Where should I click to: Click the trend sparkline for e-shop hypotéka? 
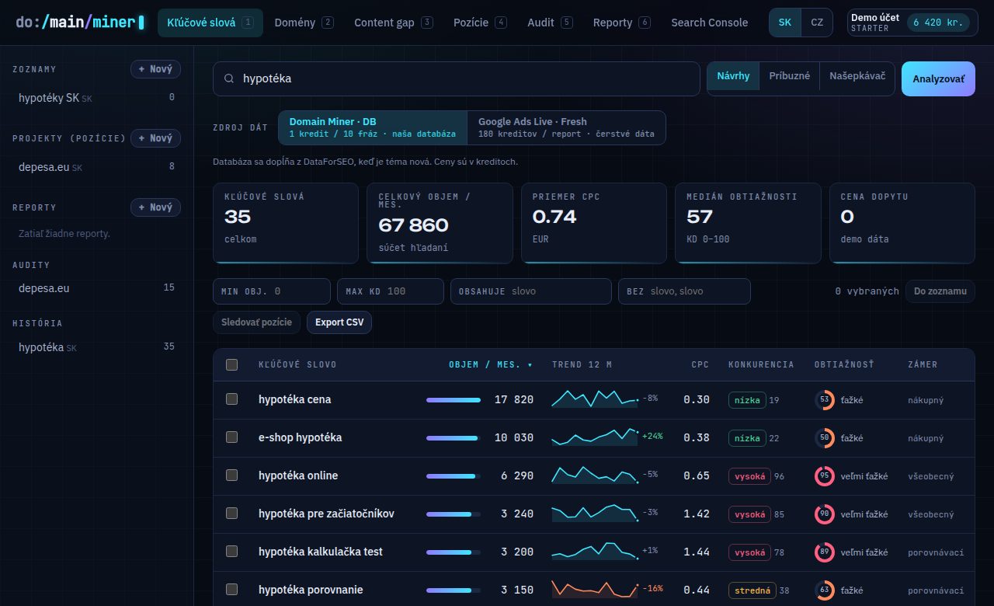pyautogui.click(x=595, y=437)
